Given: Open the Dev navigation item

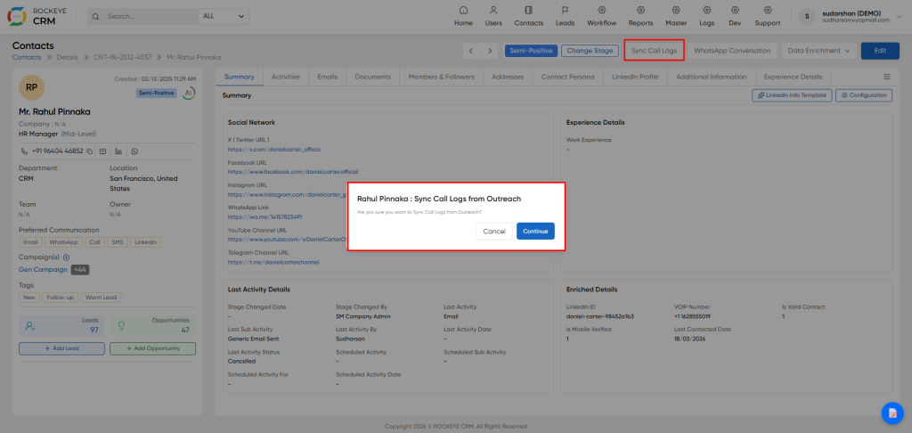Looking at the screenshot, I should 735,16.
